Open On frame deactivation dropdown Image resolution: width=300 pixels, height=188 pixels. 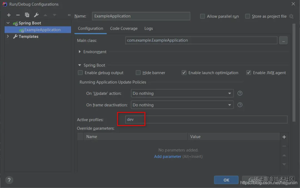point(182,105)
